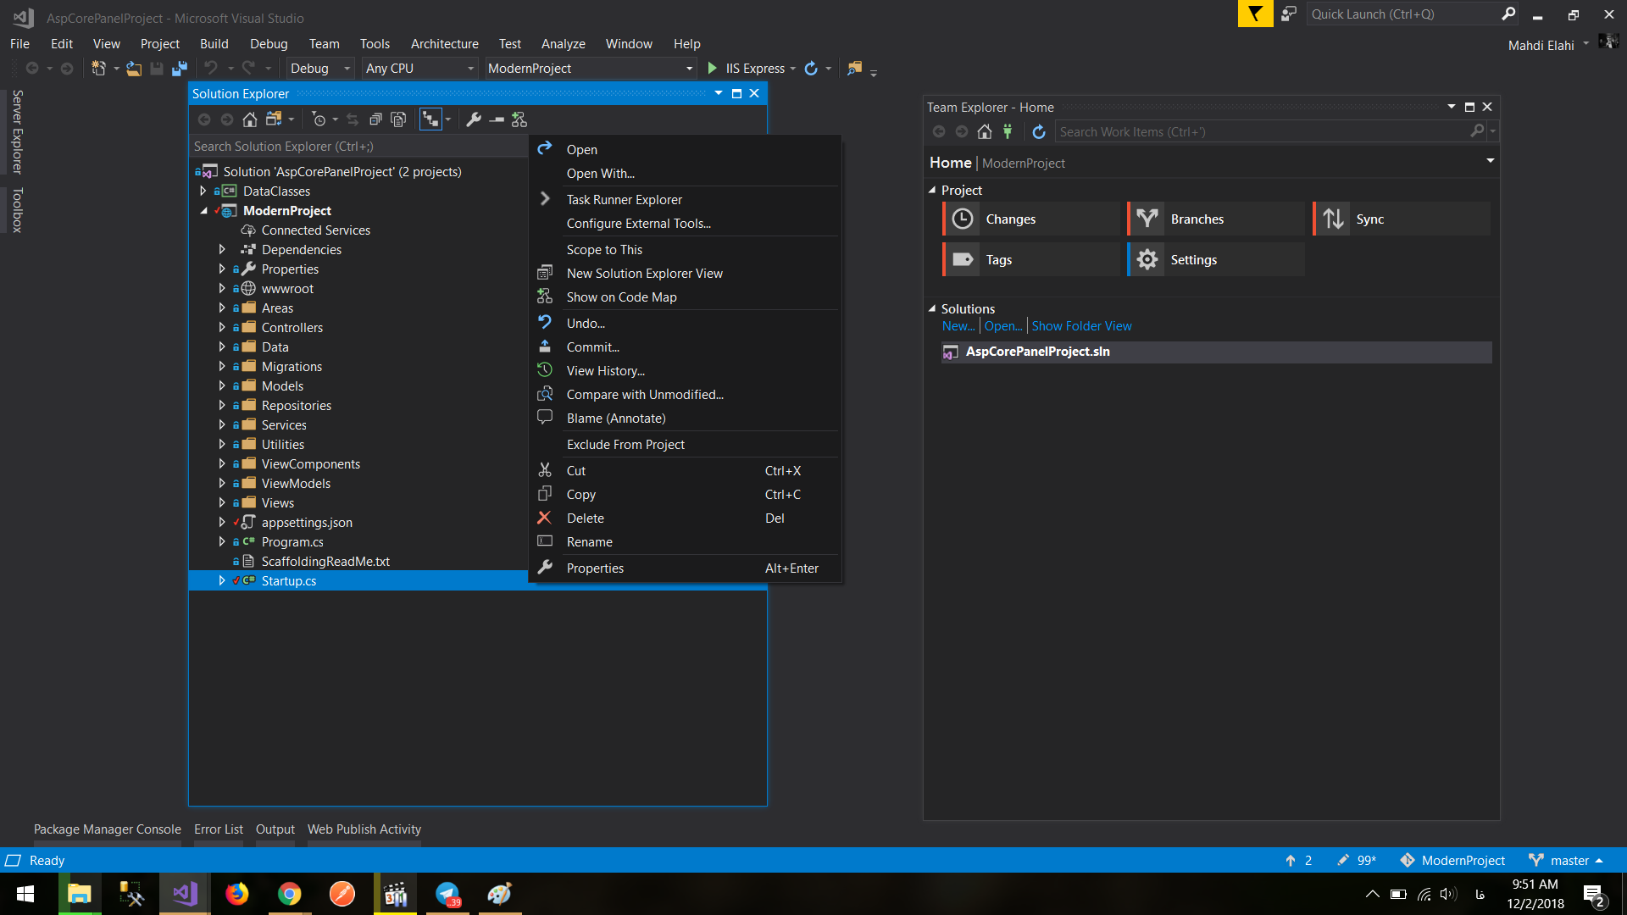Click Refresh icon in Team Explorer toolbar
The height and width of the screenshot is (915, 1627).
tap(1039, 131)
